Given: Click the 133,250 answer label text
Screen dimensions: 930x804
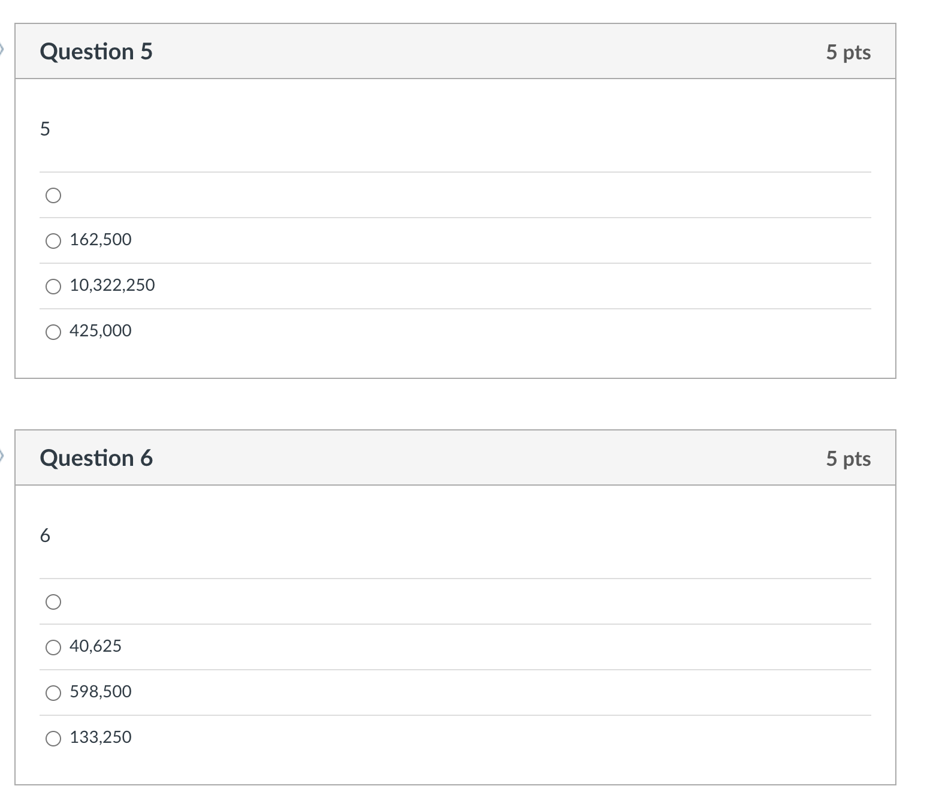Looking at the screenshot, I should click(x=101, y=737).
